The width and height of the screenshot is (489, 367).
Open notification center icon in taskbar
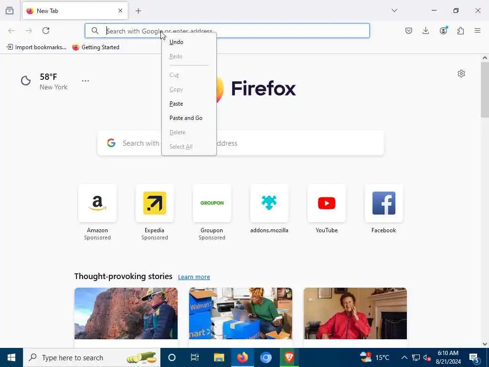point(474,358)
